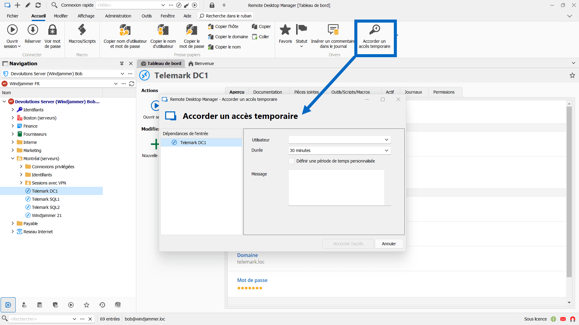Click the Voir mot de passe icon
The width and height of the screenshot is (579, 325).
coord(52,30)
